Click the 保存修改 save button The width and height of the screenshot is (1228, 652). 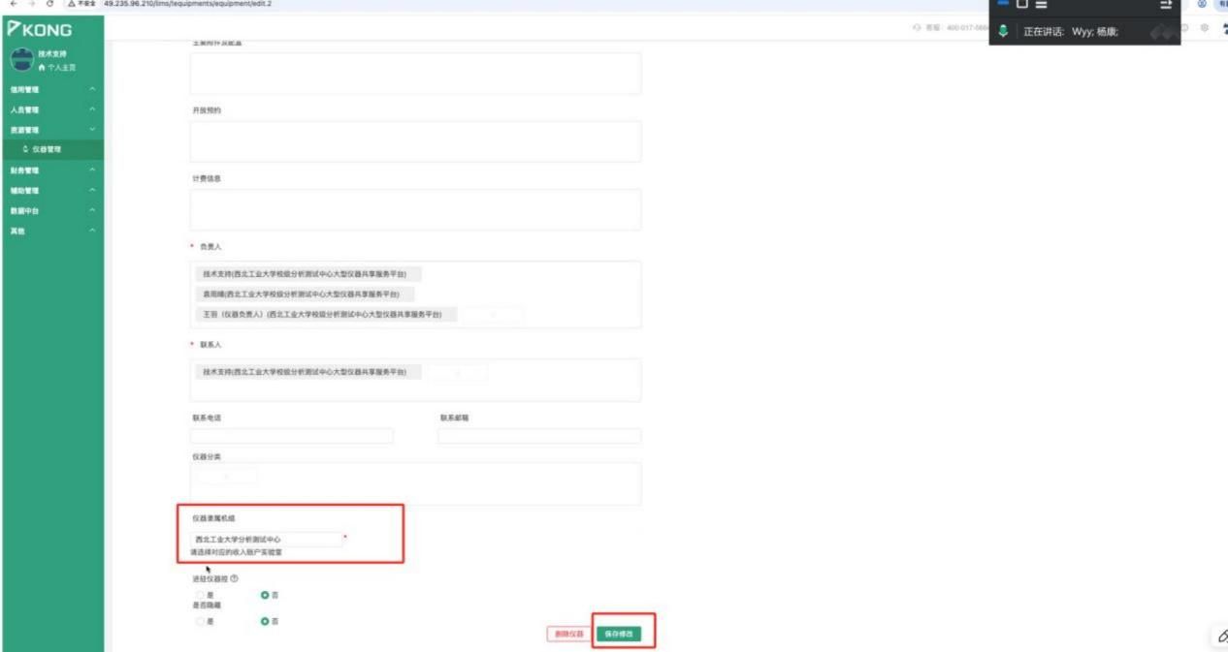pos(618,633)
